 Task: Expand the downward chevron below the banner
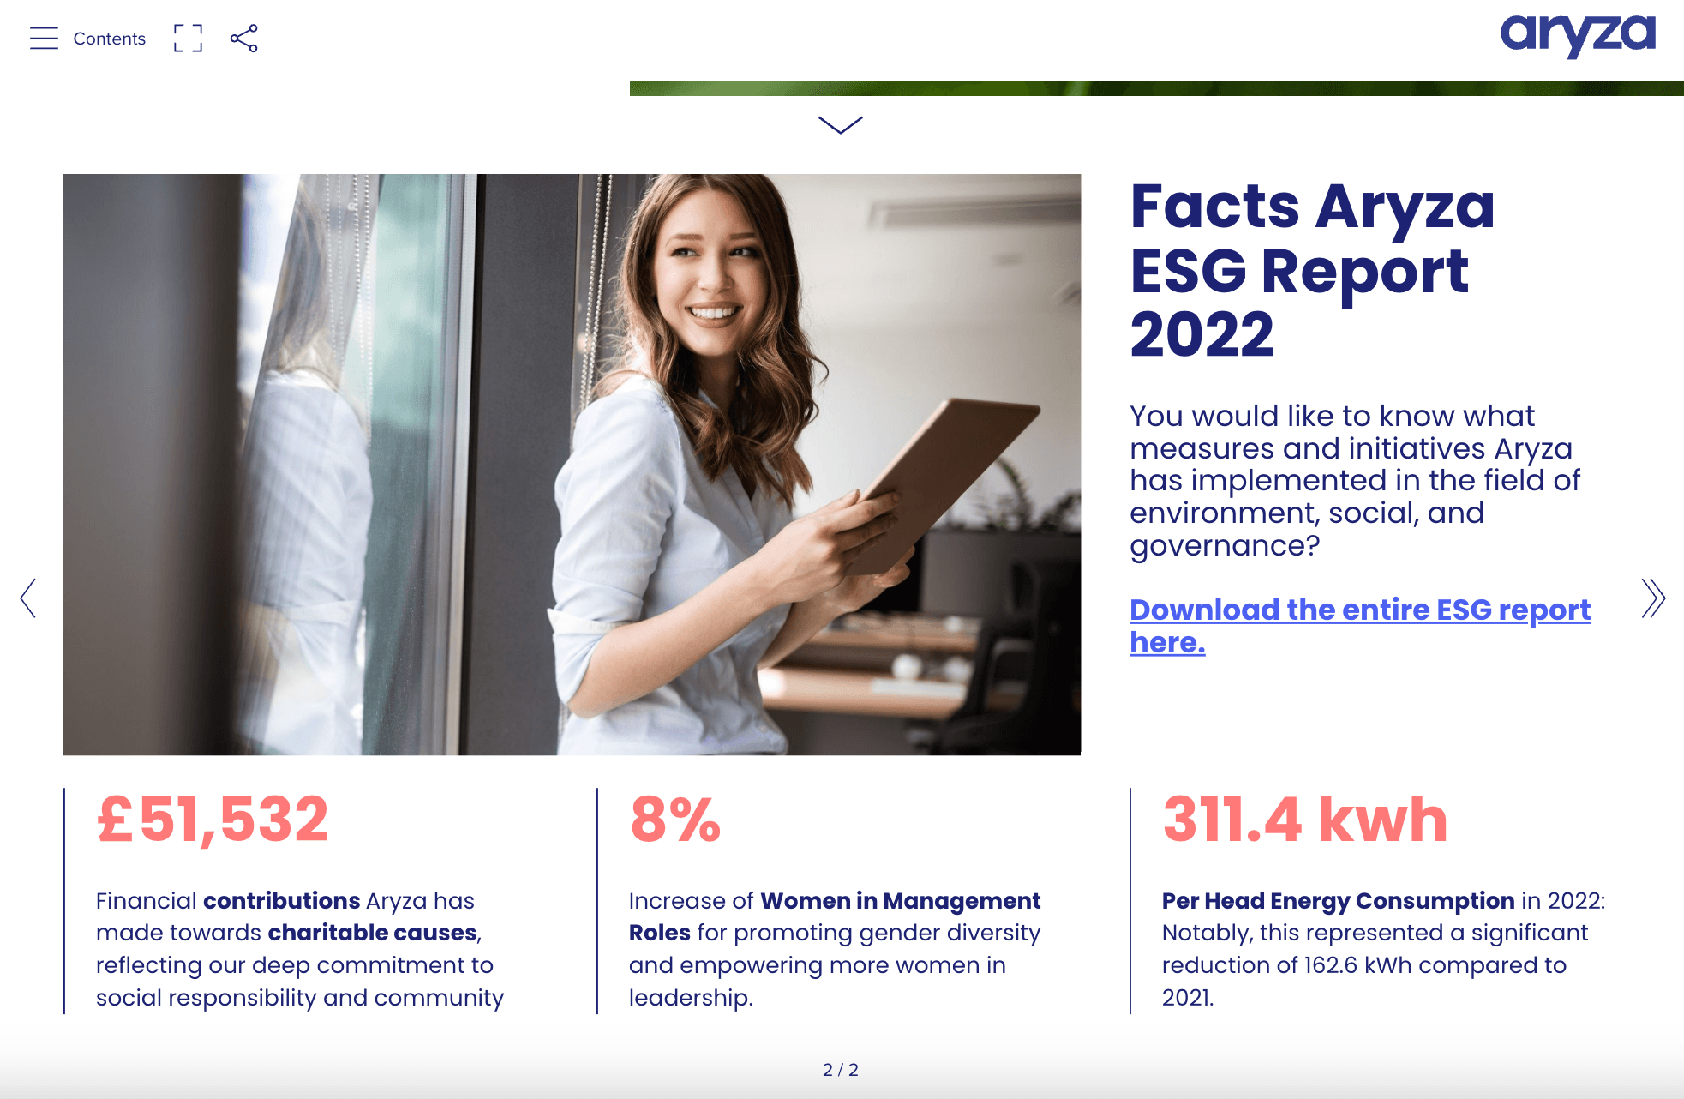point(840,125)
